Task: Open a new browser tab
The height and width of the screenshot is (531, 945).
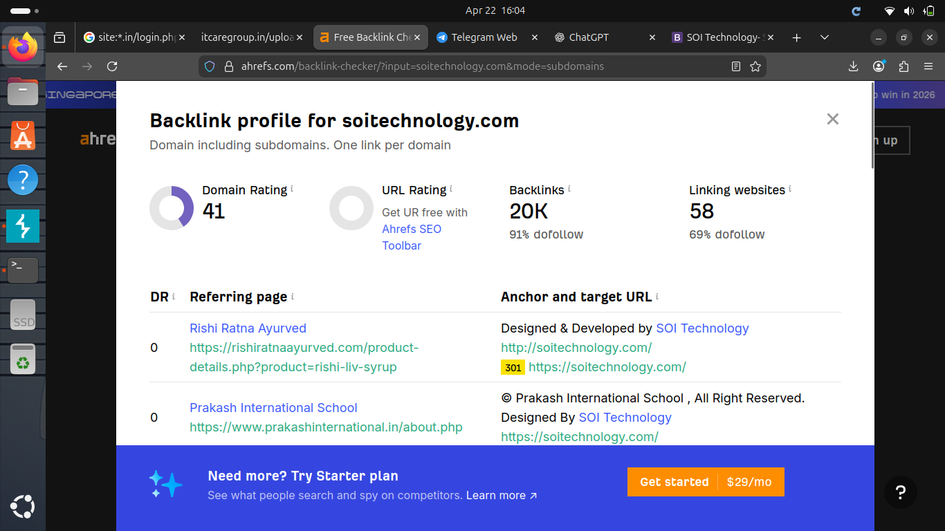Action: pos(796,37)
